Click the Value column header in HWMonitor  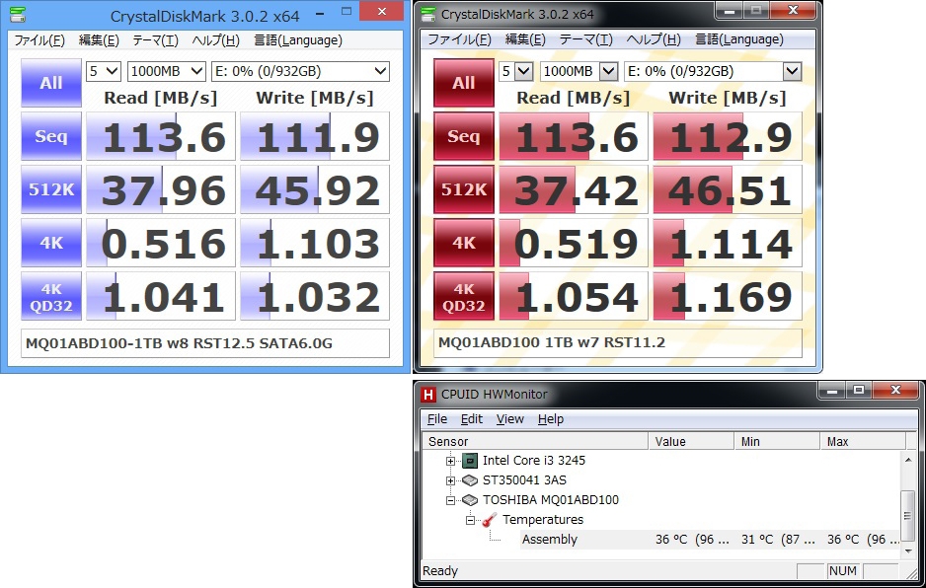pos(692,442)
